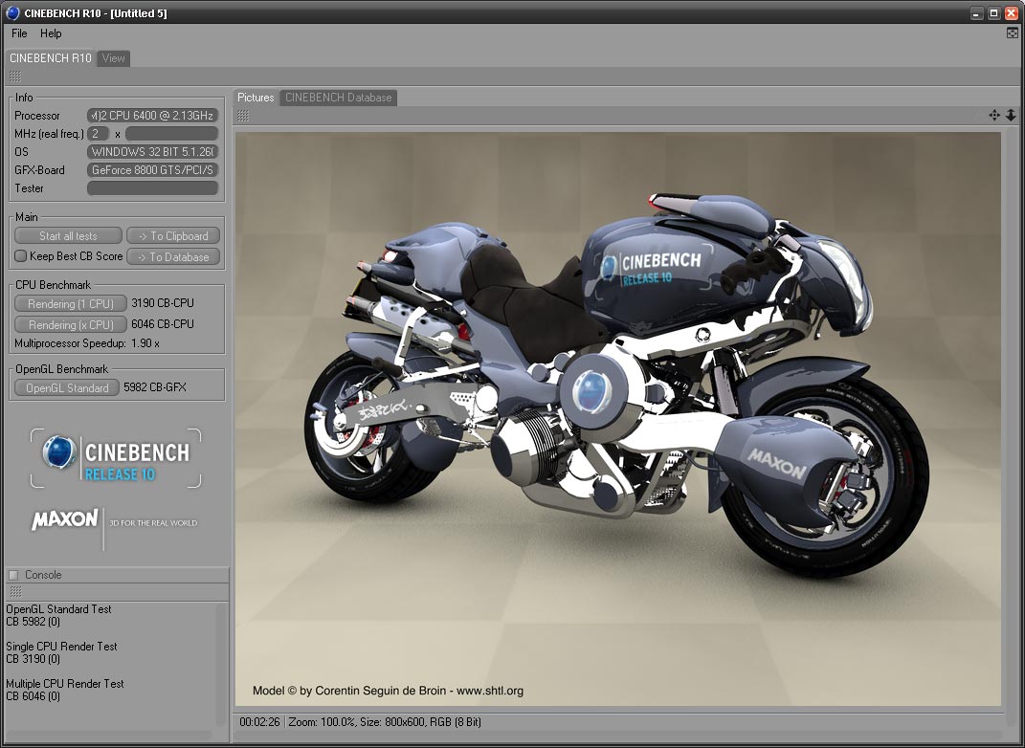Click the Processor name field
The width and height of the screenshot is (1025, 748).
[152, 116]
